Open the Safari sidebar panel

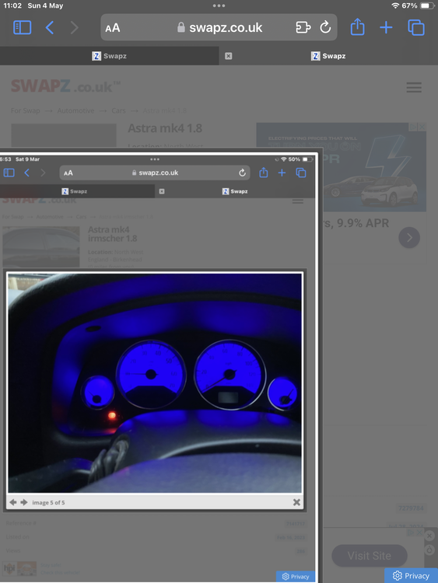tap(23, 27)
